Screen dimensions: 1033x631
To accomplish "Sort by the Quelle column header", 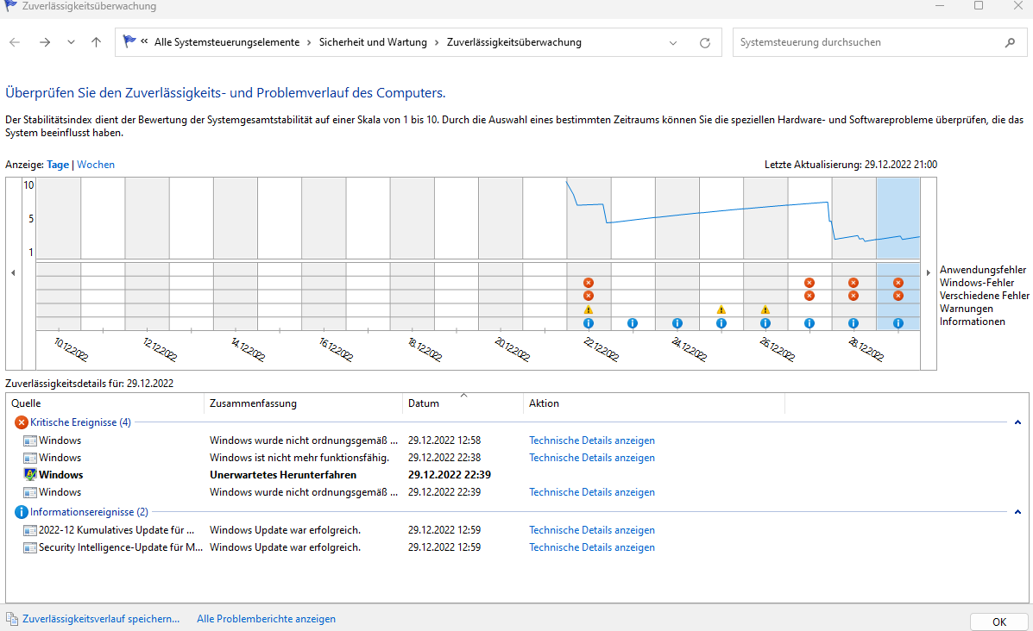I will click(x=105, y=403).
